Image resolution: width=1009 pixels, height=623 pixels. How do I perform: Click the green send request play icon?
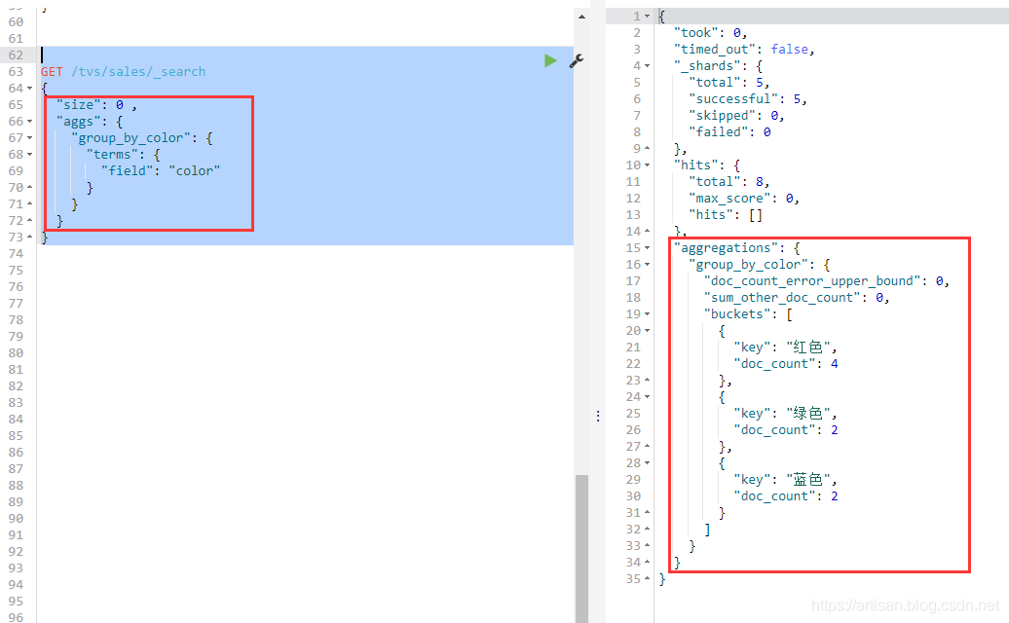[550, 60]
